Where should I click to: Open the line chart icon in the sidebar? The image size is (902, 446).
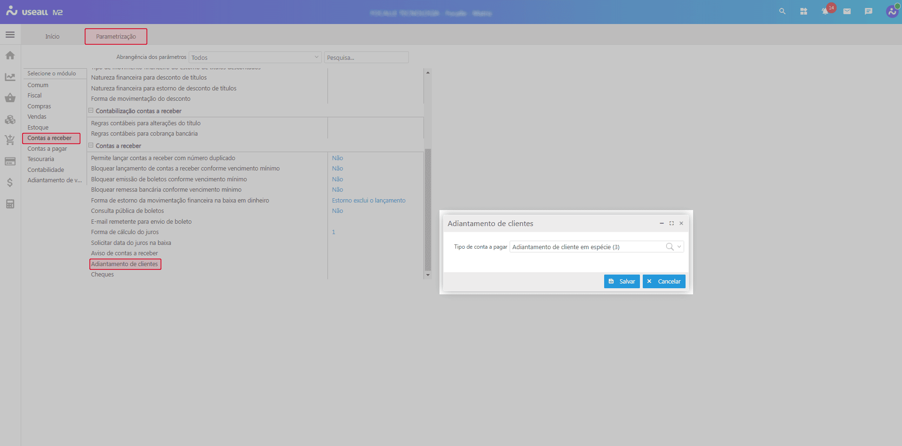coord(10,77)
